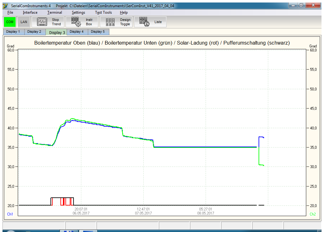Click the Stop Trend label

56,22
